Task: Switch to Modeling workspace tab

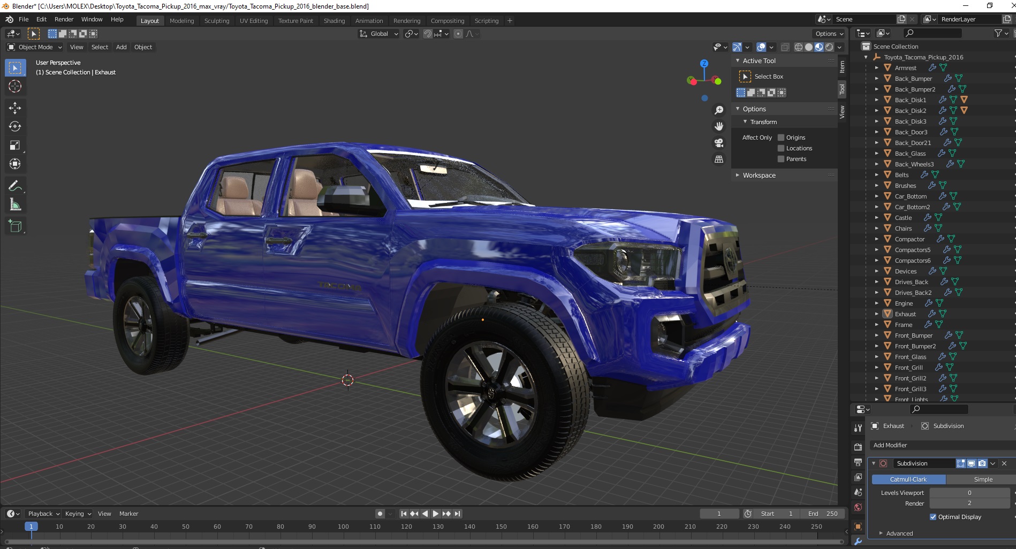Action: (181, 21)
